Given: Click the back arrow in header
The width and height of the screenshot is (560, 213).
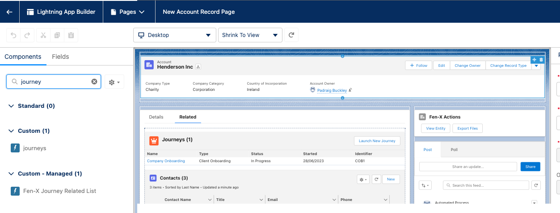Looking at the screenshot, I should tap(9, 12).
